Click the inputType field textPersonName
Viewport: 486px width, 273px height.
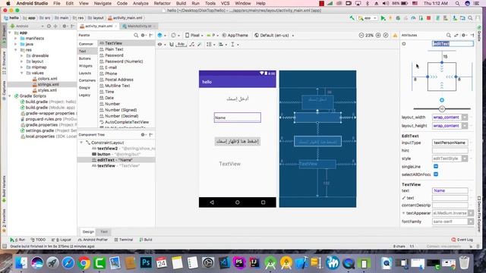pos(450,143)
